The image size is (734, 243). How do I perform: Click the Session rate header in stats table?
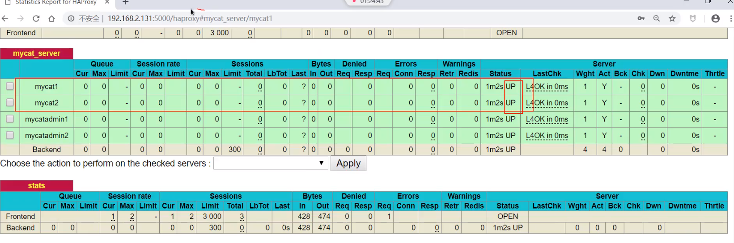pos(130,196)
